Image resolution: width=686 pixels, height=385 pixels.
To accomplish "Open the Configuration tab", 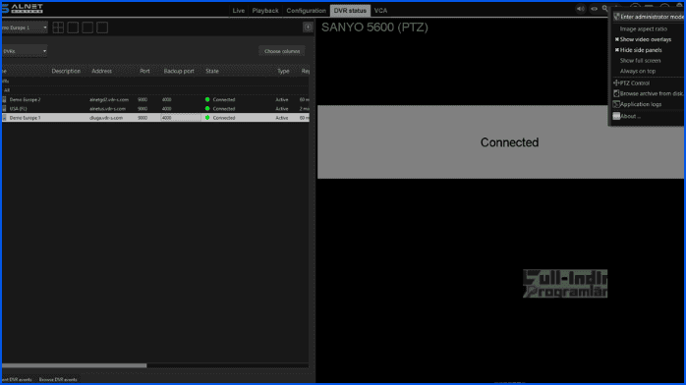I will (x=306, y=11).
